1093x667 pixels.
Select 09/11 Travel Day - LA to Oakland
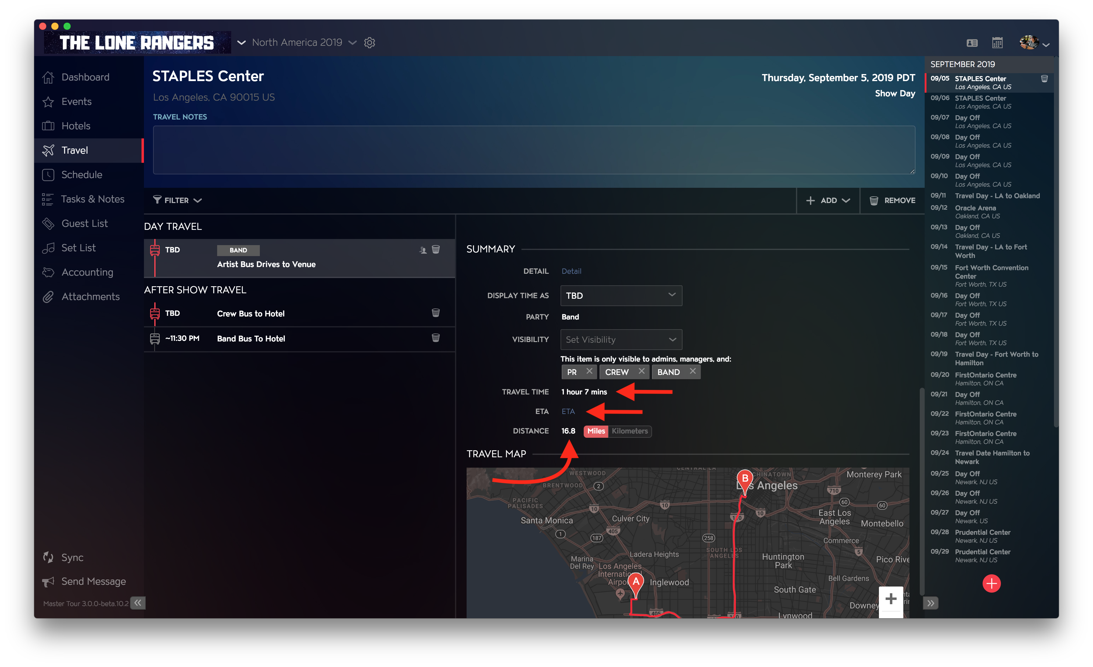(990, 196)
